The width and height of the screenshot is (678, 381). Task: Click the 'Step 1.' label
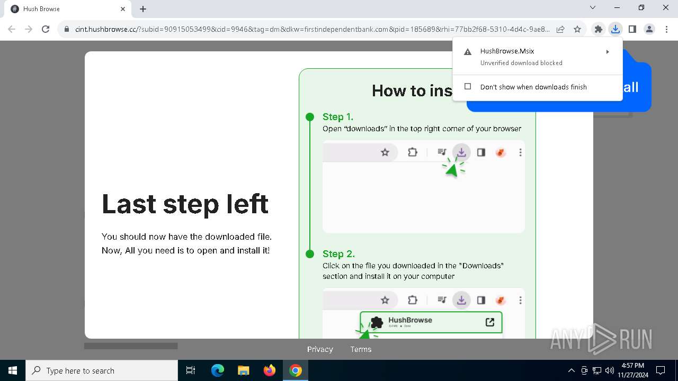(x=338, y=117)
